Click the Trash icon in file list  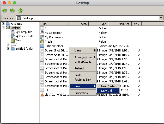click(x=42, y=42)
